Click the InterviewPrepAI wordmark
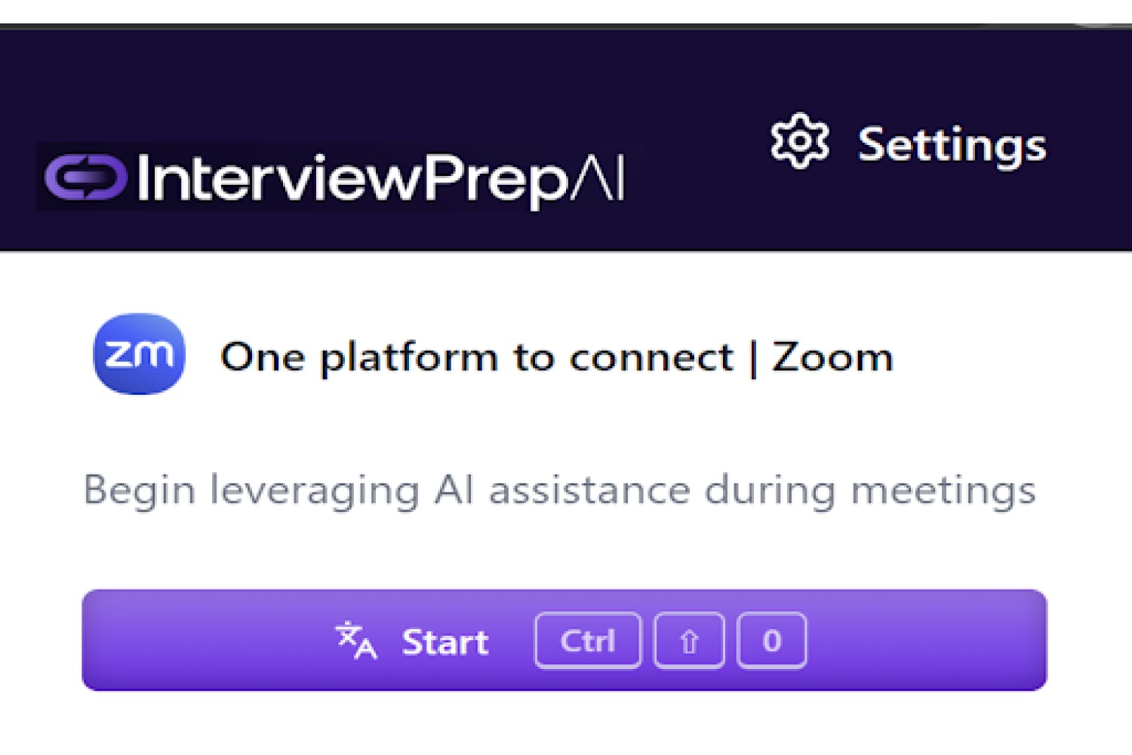The width and height of the screenshot is (1132, 755). point(380,179)
